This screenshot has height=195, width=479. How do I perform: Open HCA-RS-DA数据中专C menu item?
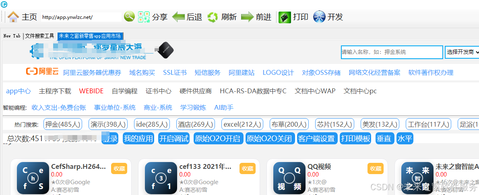click(x=253, y=91)
